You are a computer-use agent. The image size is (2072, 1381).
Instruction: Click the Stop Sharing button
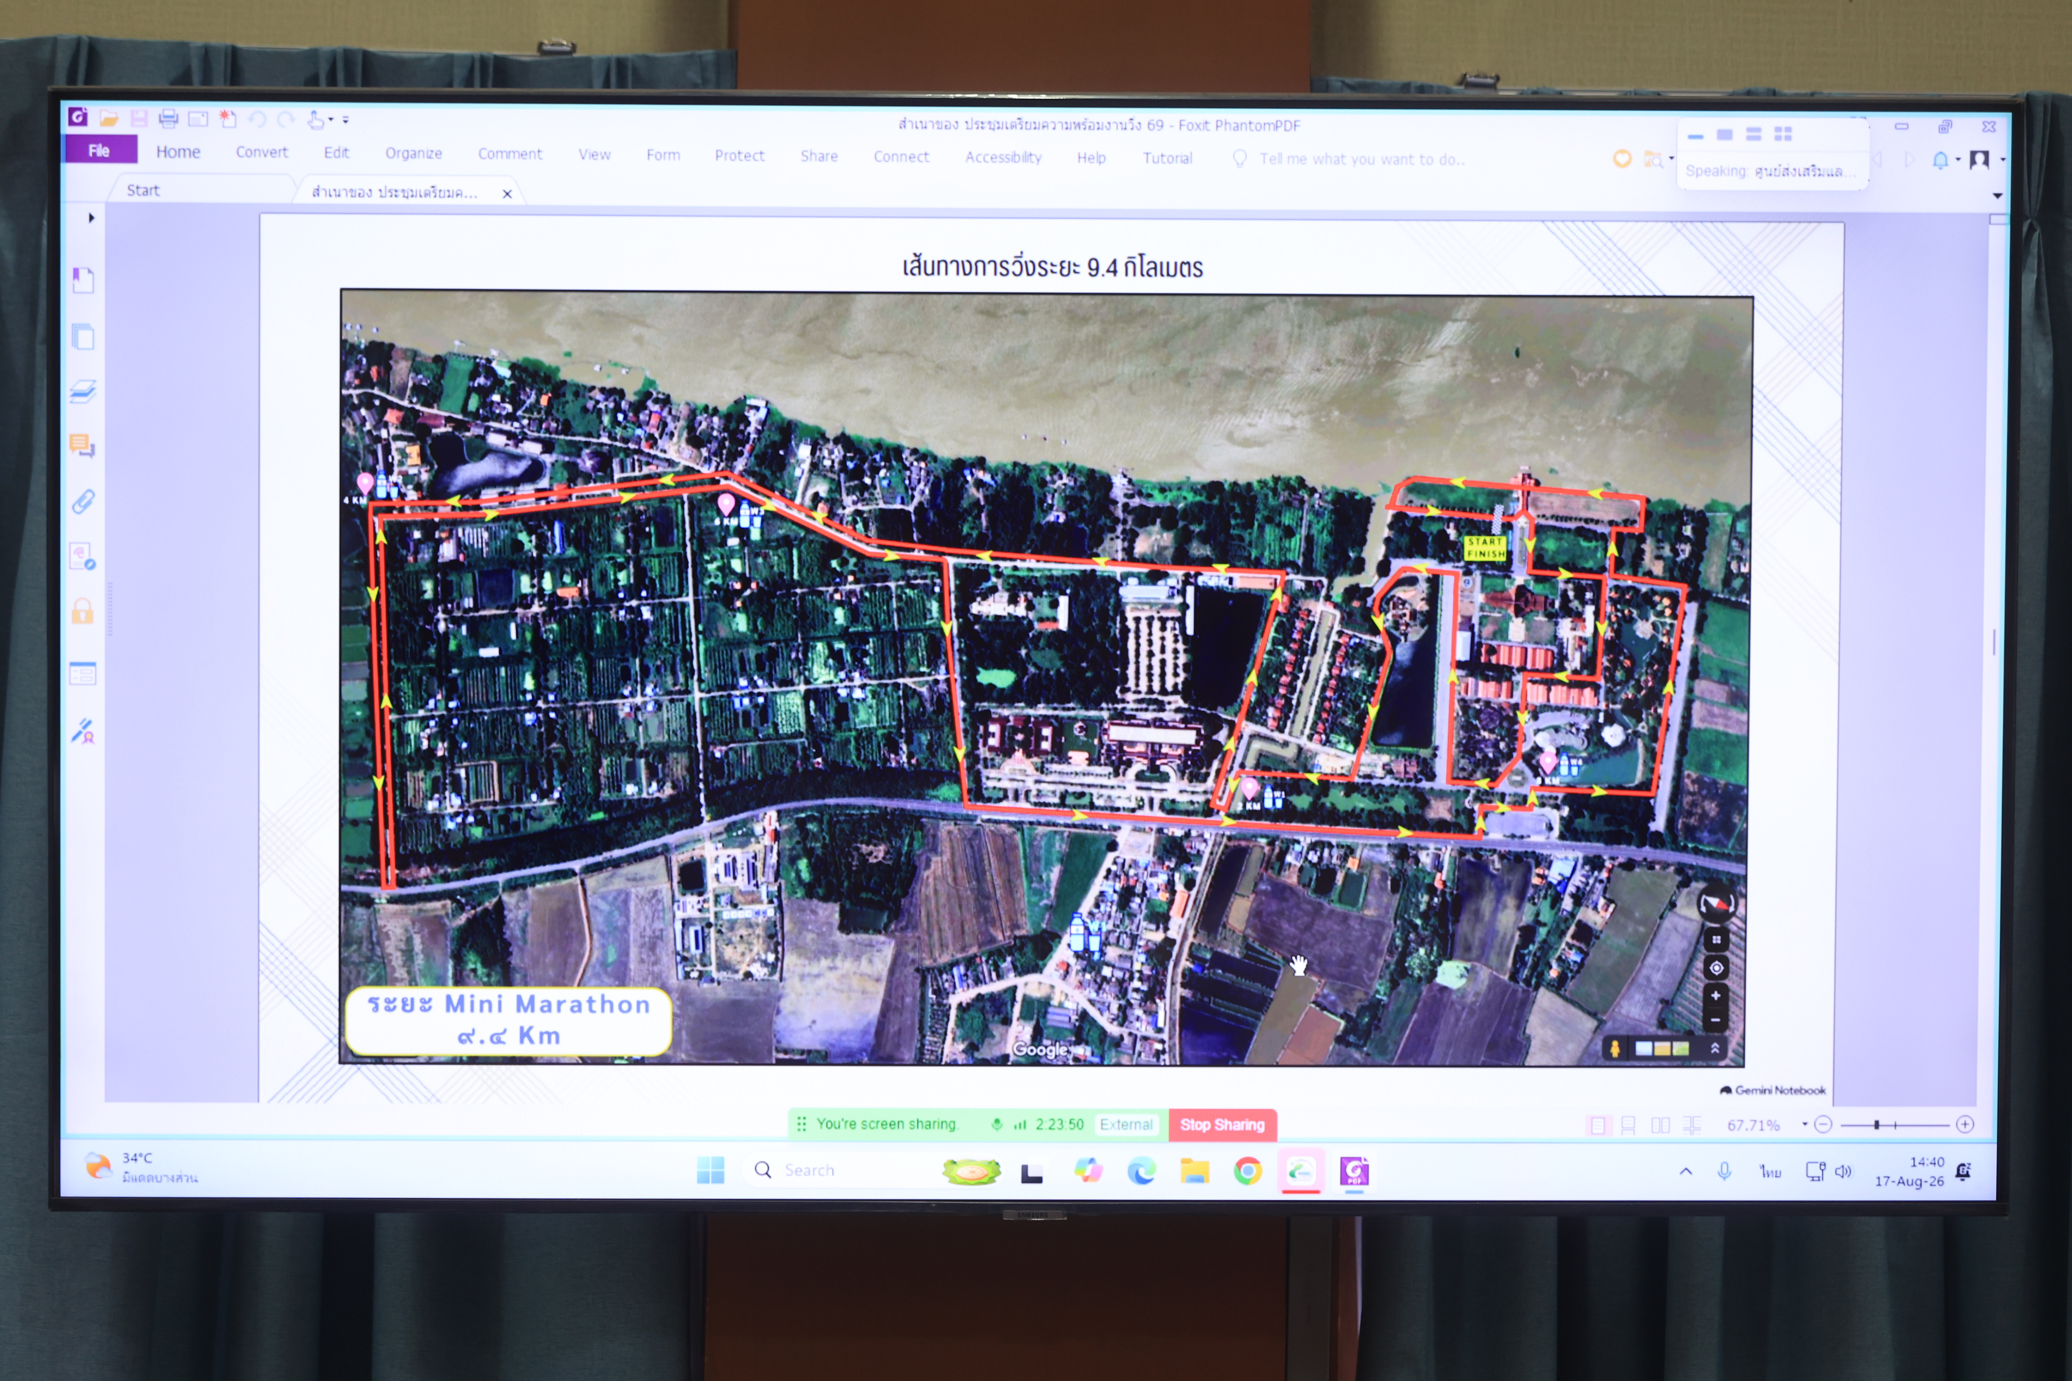point(1222,1125)
